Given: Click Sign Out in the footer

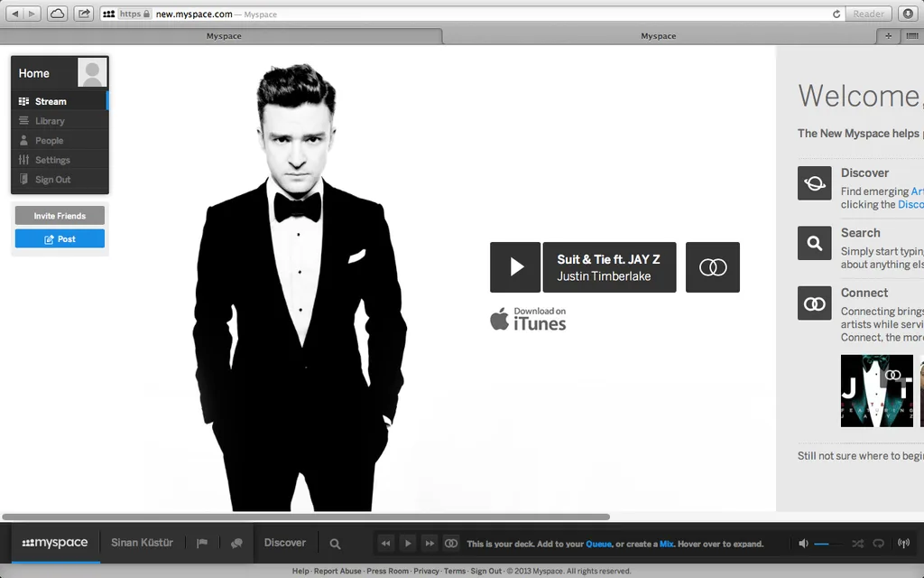Looking at the screenshot, I should coord(485,571).
